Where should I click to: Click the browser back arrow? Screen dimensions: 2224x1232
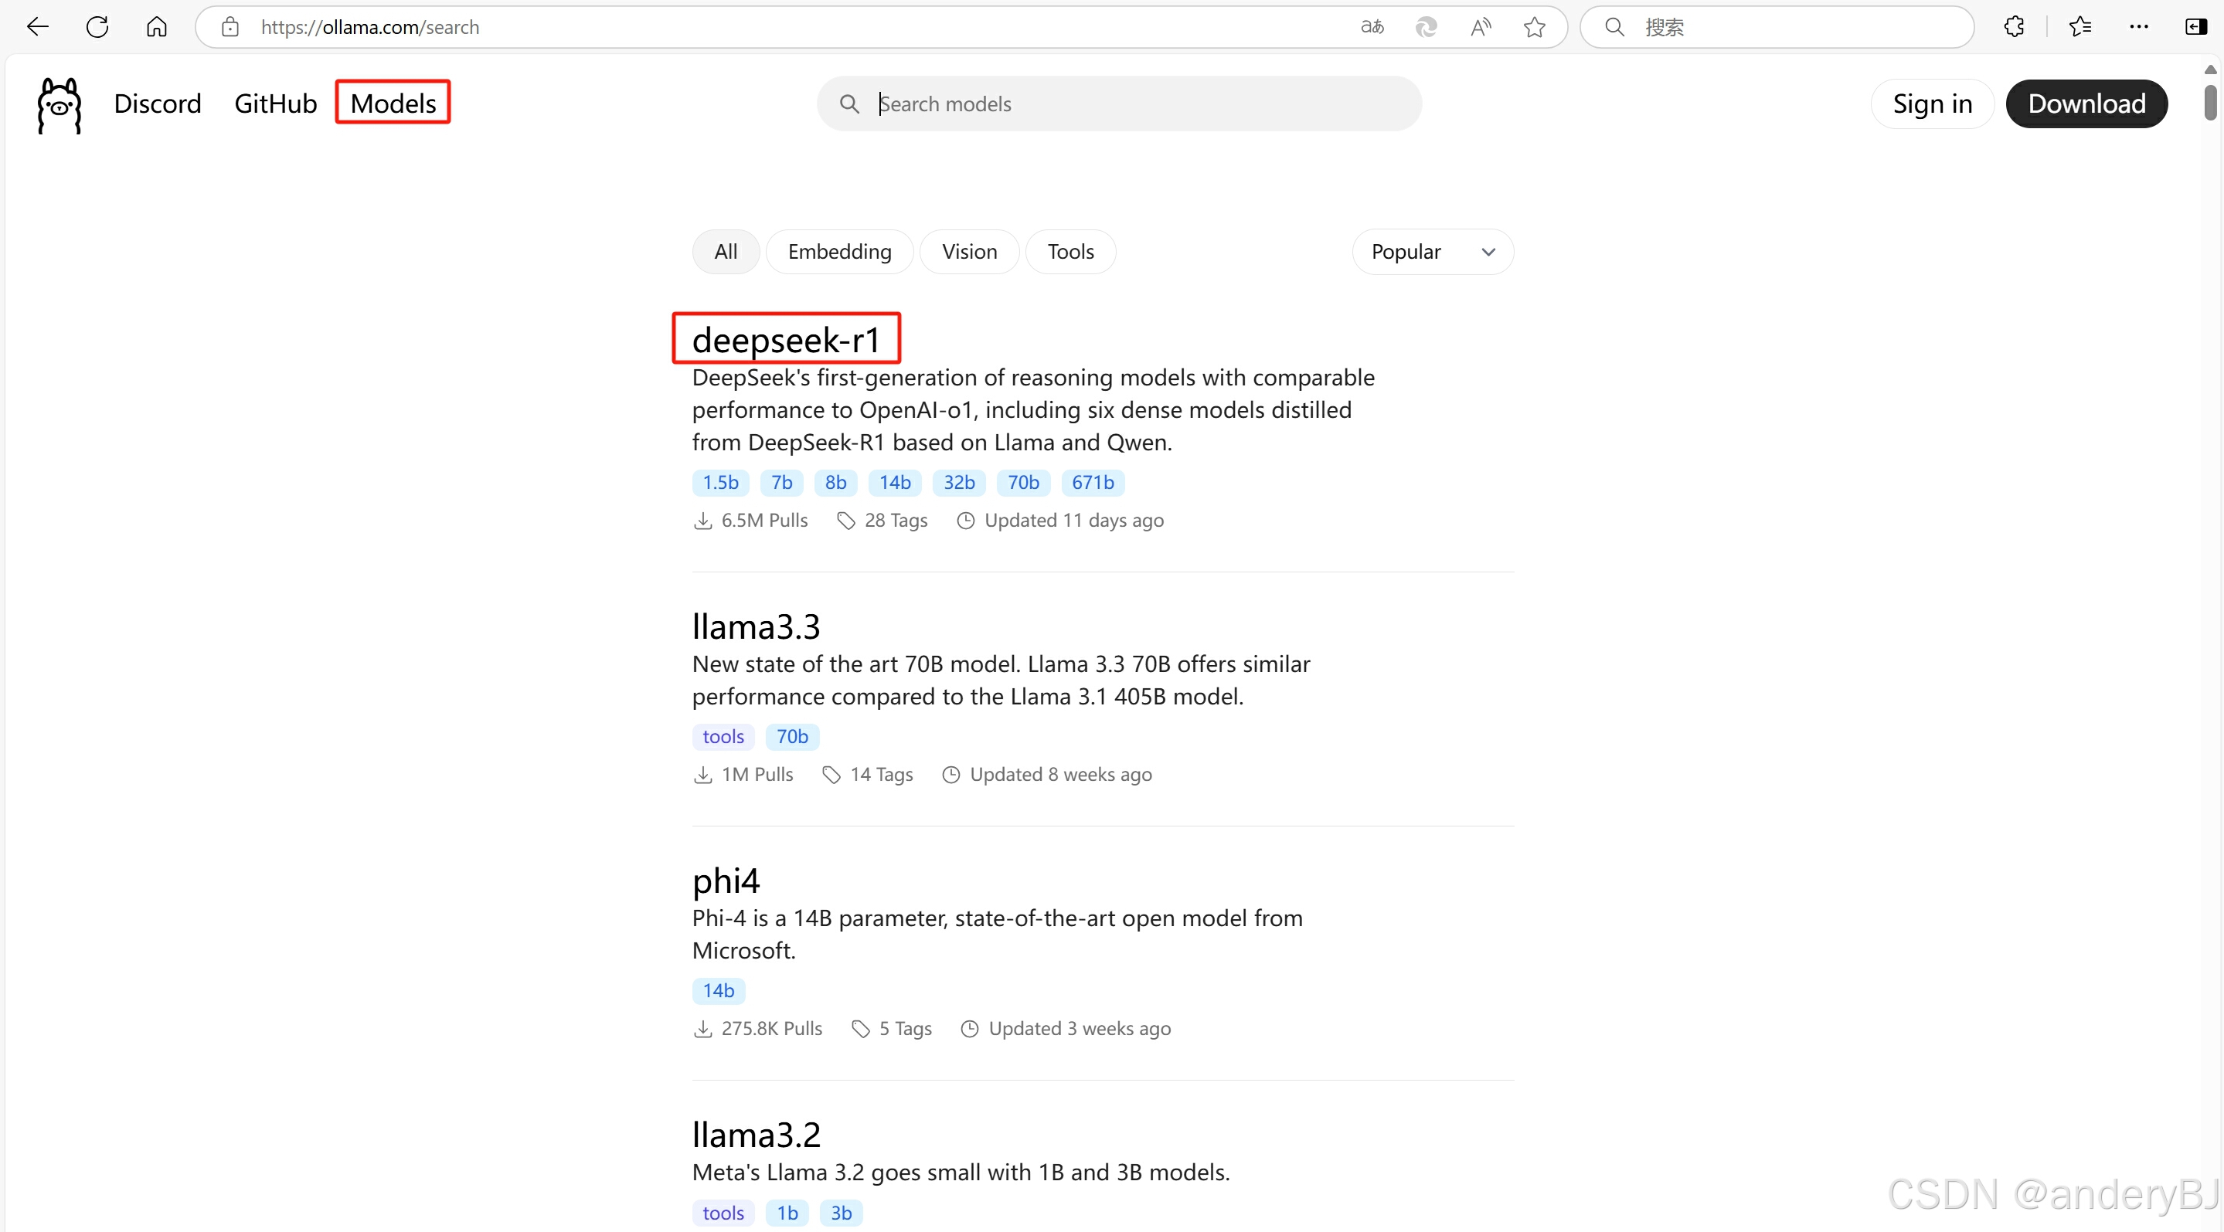(38, 27)
